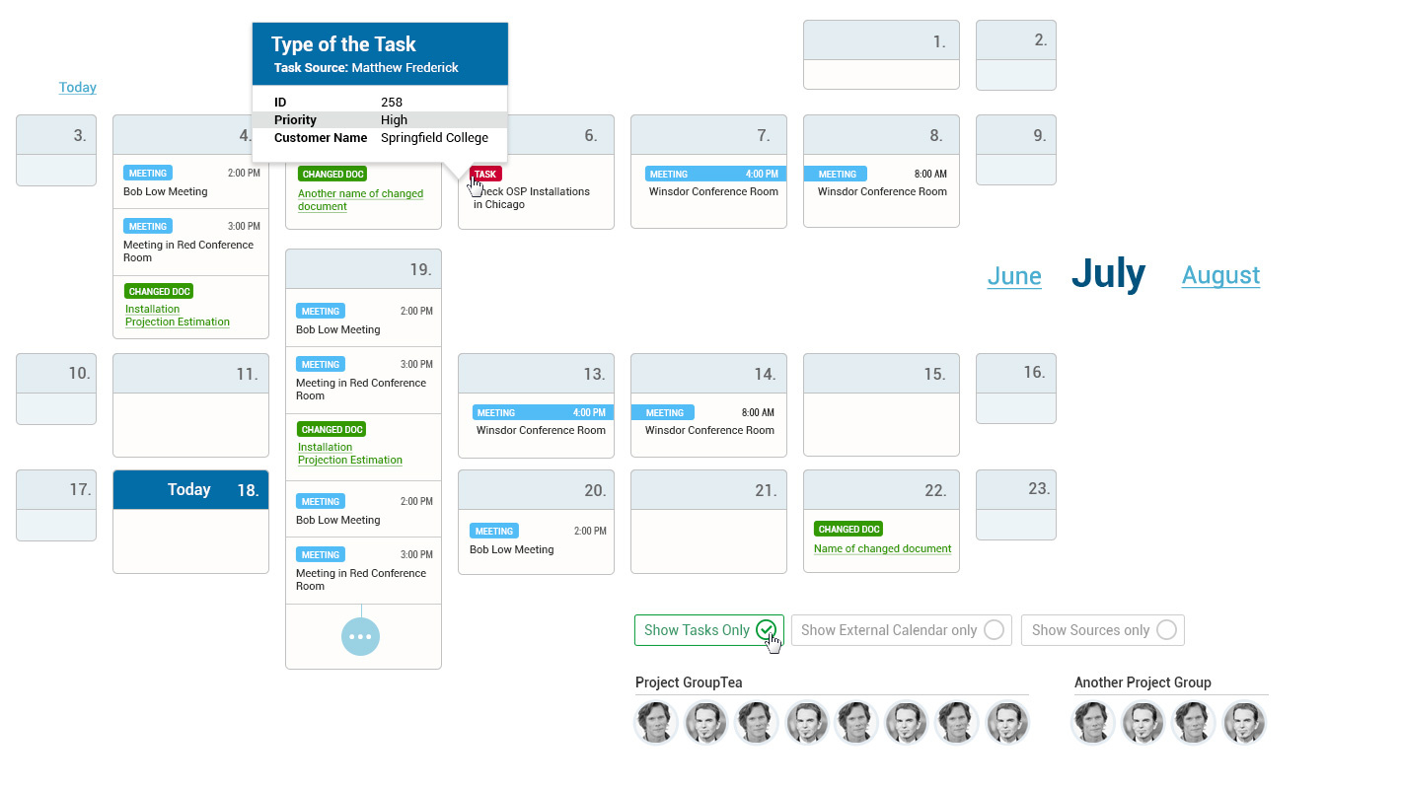Click last avatar in Project GroupTea
1401x789 pixels.
coord(1007,723)
